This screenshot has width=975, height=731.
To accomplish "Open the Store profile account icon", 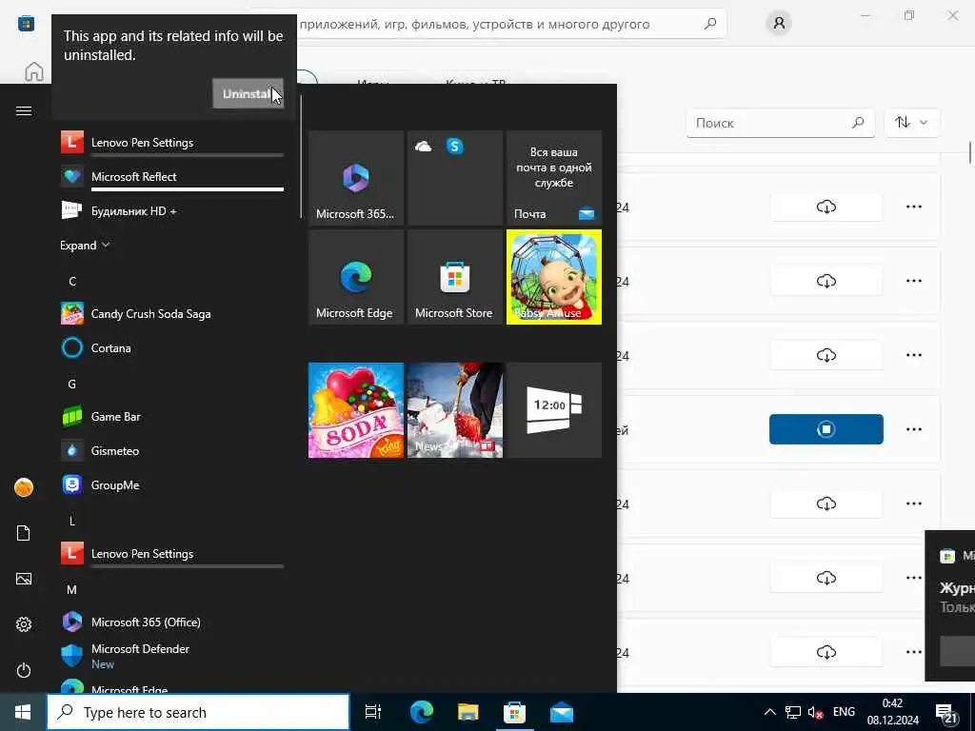I will [x=779, y=24].
